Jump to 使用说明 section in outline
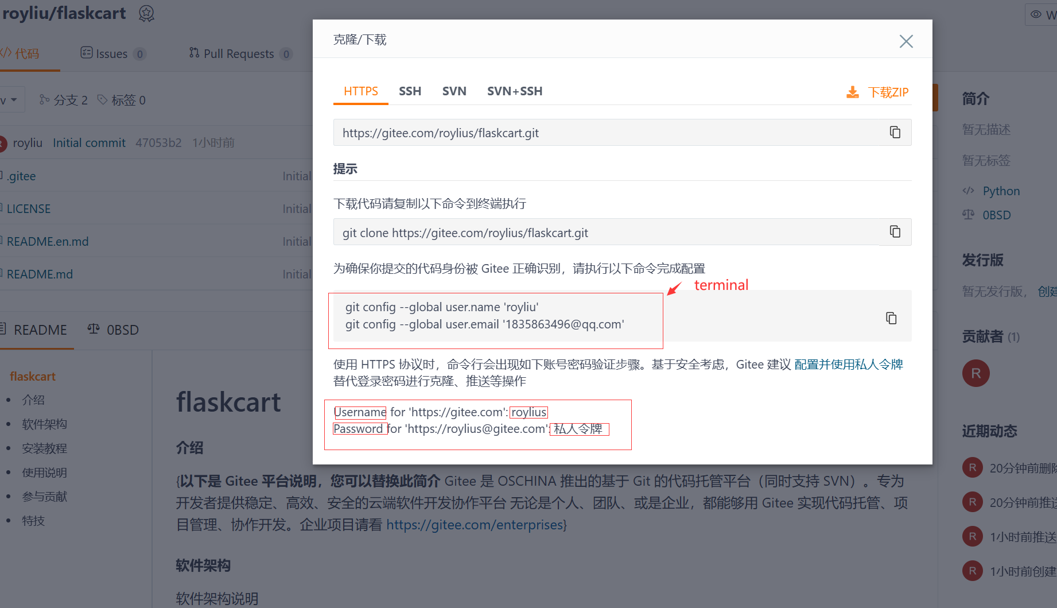The width and height of the screenshot is (1057, 608). point(44,473)
